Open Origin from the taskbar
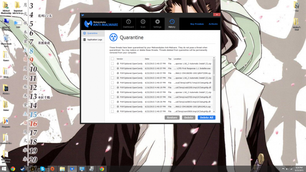Screen dimensions: 306x172 [x=52, y=169]
